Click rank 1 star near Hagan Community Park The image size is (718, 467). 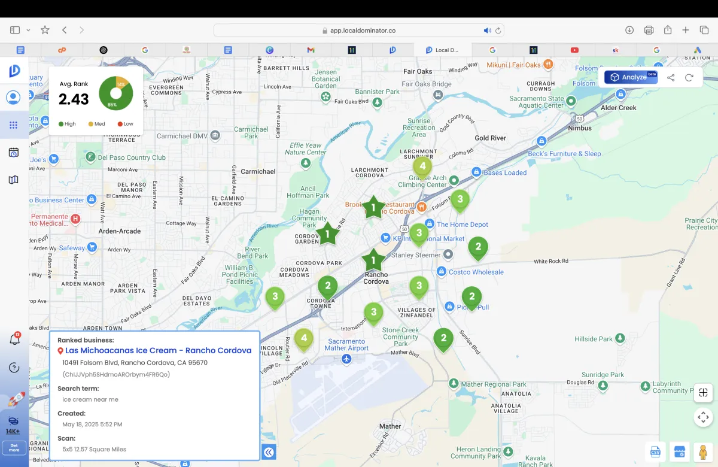pos(327,234)
